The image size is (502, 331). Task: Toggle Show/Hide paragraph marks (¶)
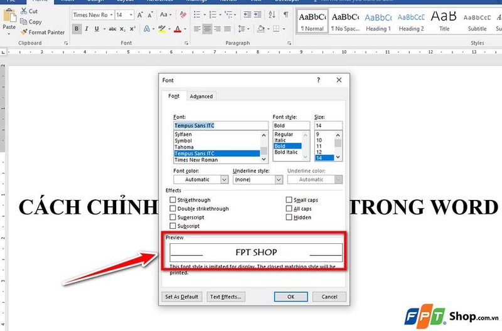pos(286,14)
